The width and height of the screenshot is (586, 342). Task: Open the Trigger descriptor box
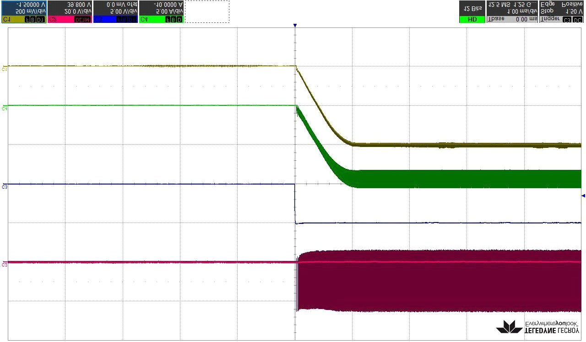(561, 11)
